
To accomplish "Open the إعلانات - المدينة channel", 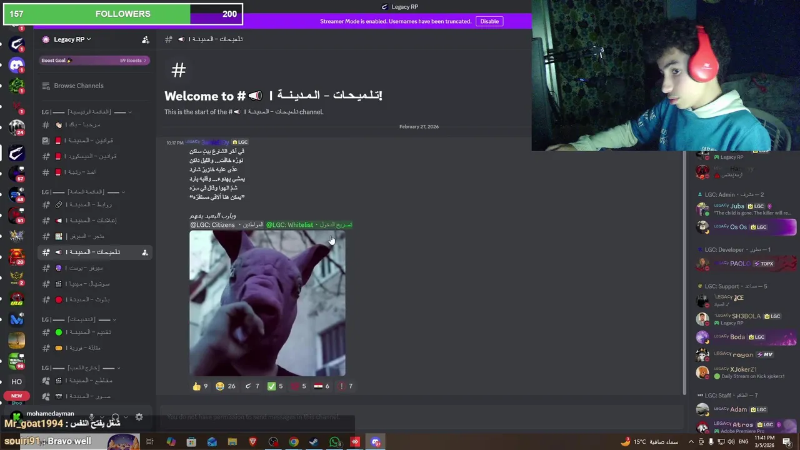I will [94, 220].
